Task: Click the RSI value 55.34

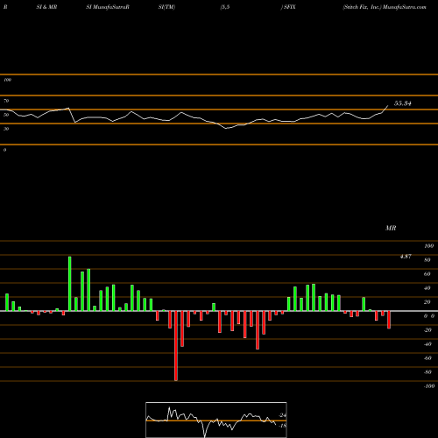Action: [x=403, y=103]
